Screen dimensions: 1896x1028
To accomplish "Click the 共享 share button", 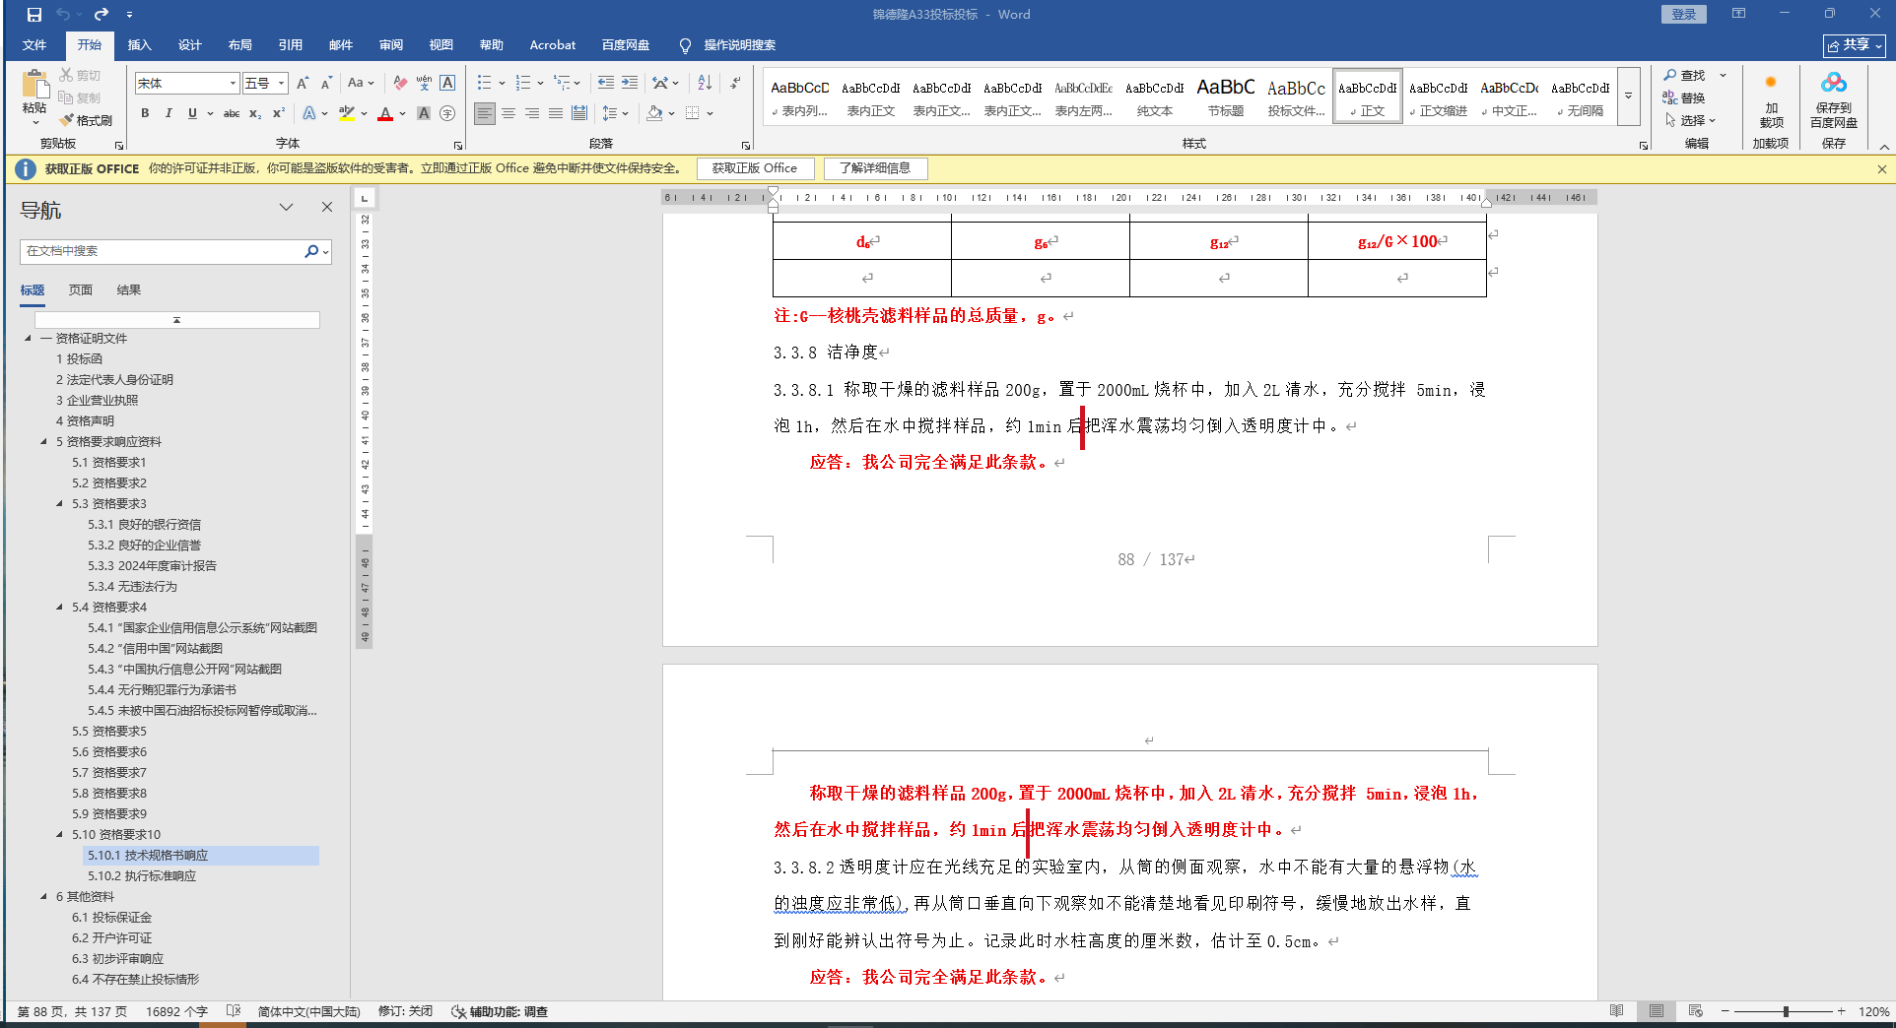I will (1855, 45).
